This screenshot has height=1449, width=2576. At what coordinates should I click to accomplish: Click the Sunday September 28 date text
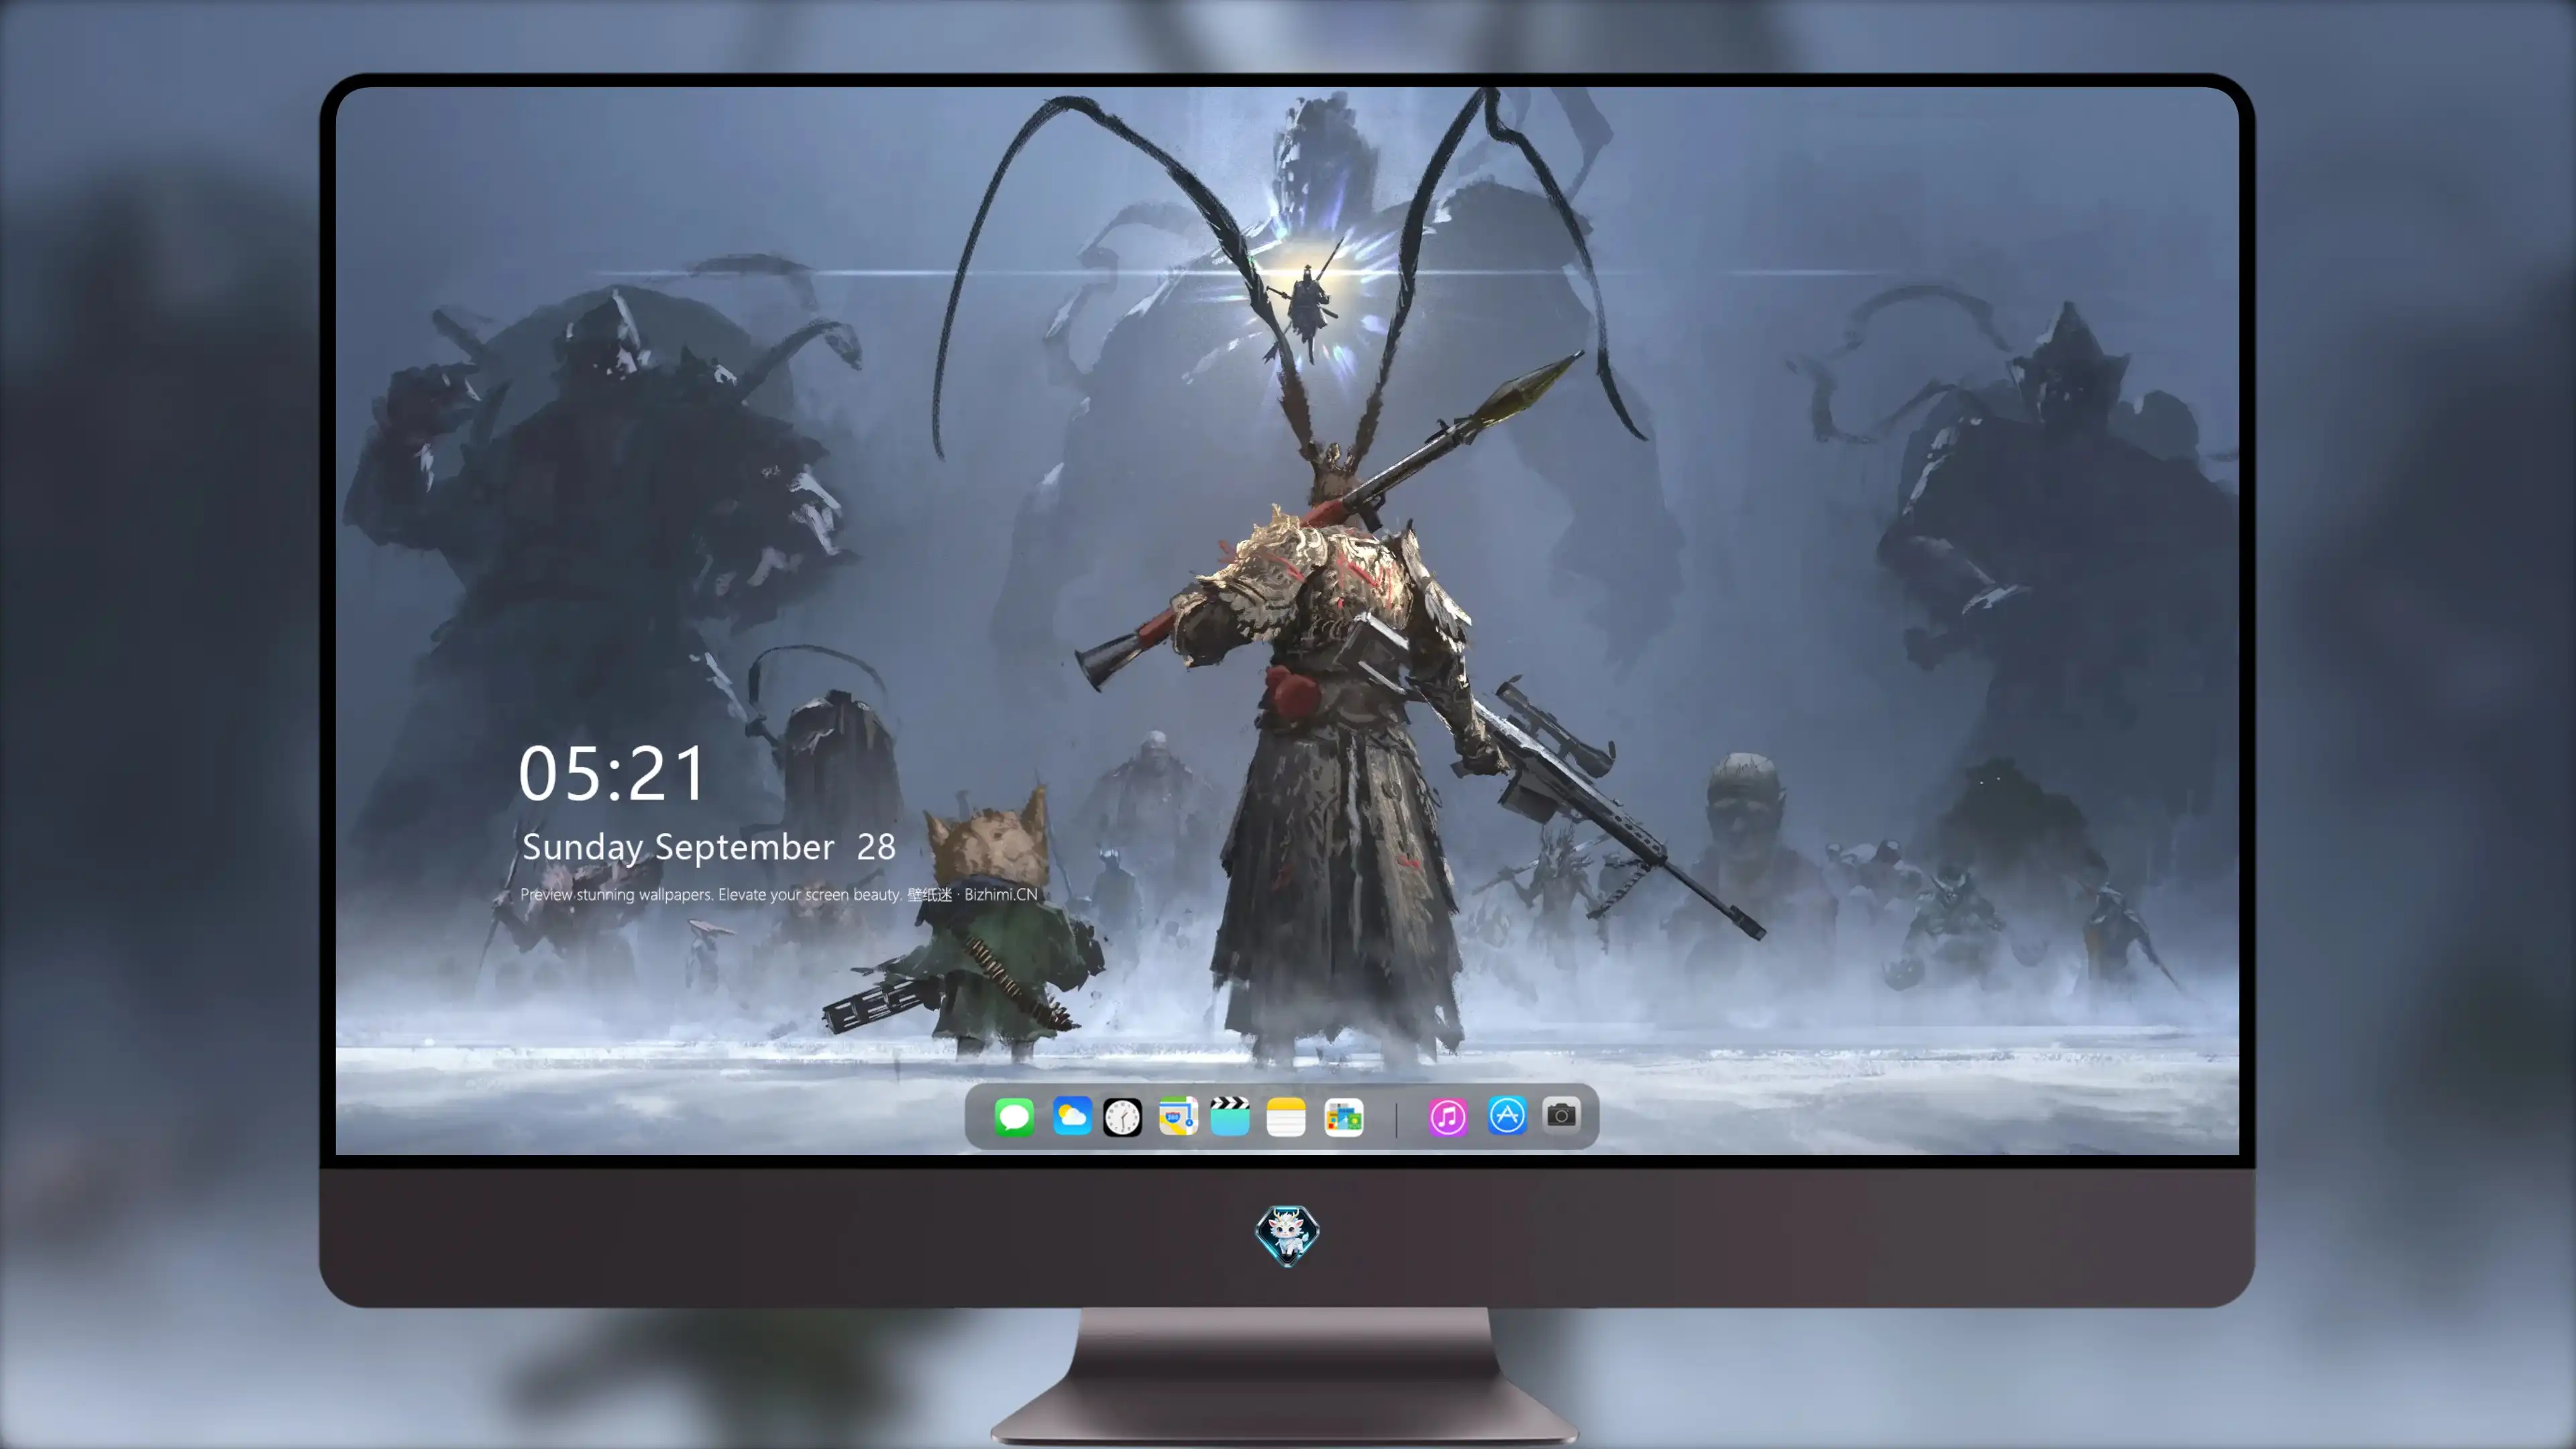(708, 847)
